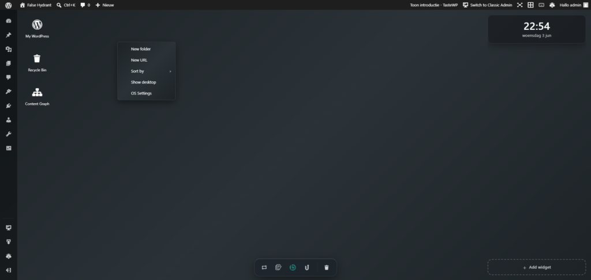The width and height of the screenshot is (591, 280).
Task: Open the WordPress logo menu in admin bar
Action: pos(8,5)
